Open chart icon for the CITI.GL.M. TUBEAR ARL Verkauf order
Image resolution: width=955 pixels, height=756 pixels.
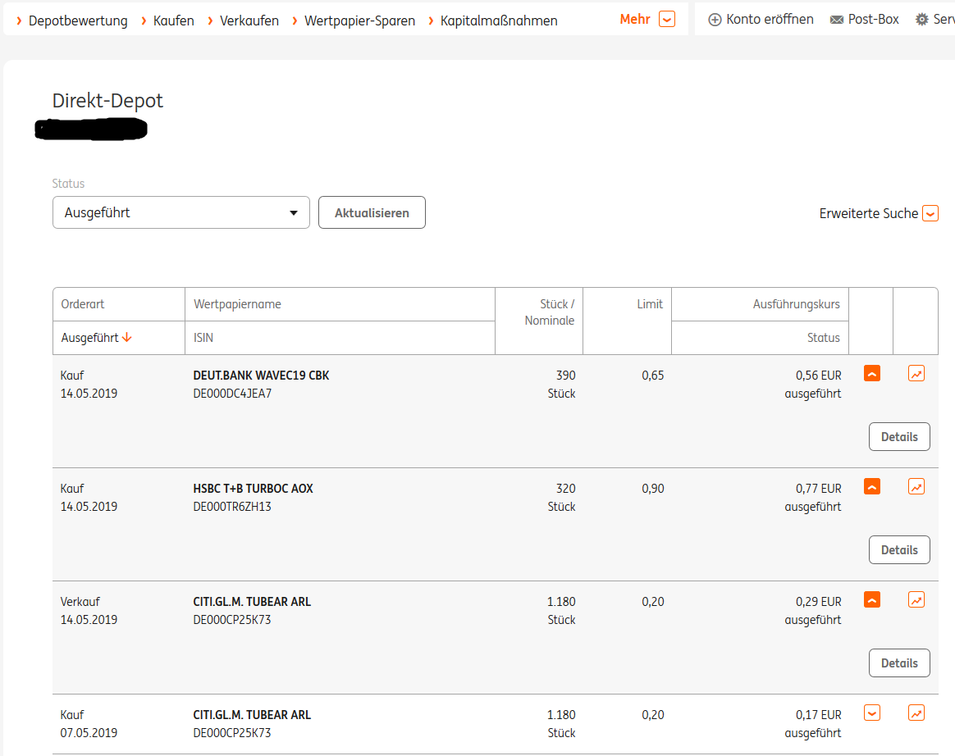pos(916,600)
